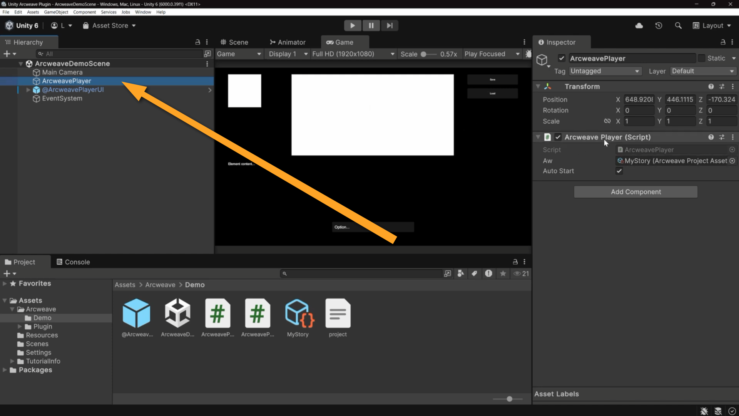Screen dimensions: 739x416
Task: Open the Component menu
Action: (84, 12)
